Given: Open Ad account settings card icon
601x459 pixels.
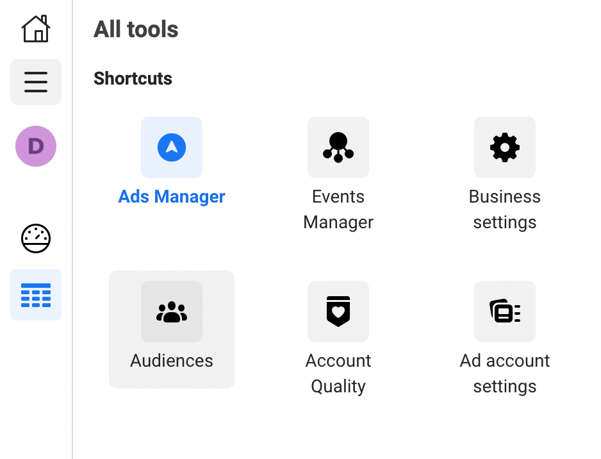Looking at the screenshot, I should pos(505,312).
